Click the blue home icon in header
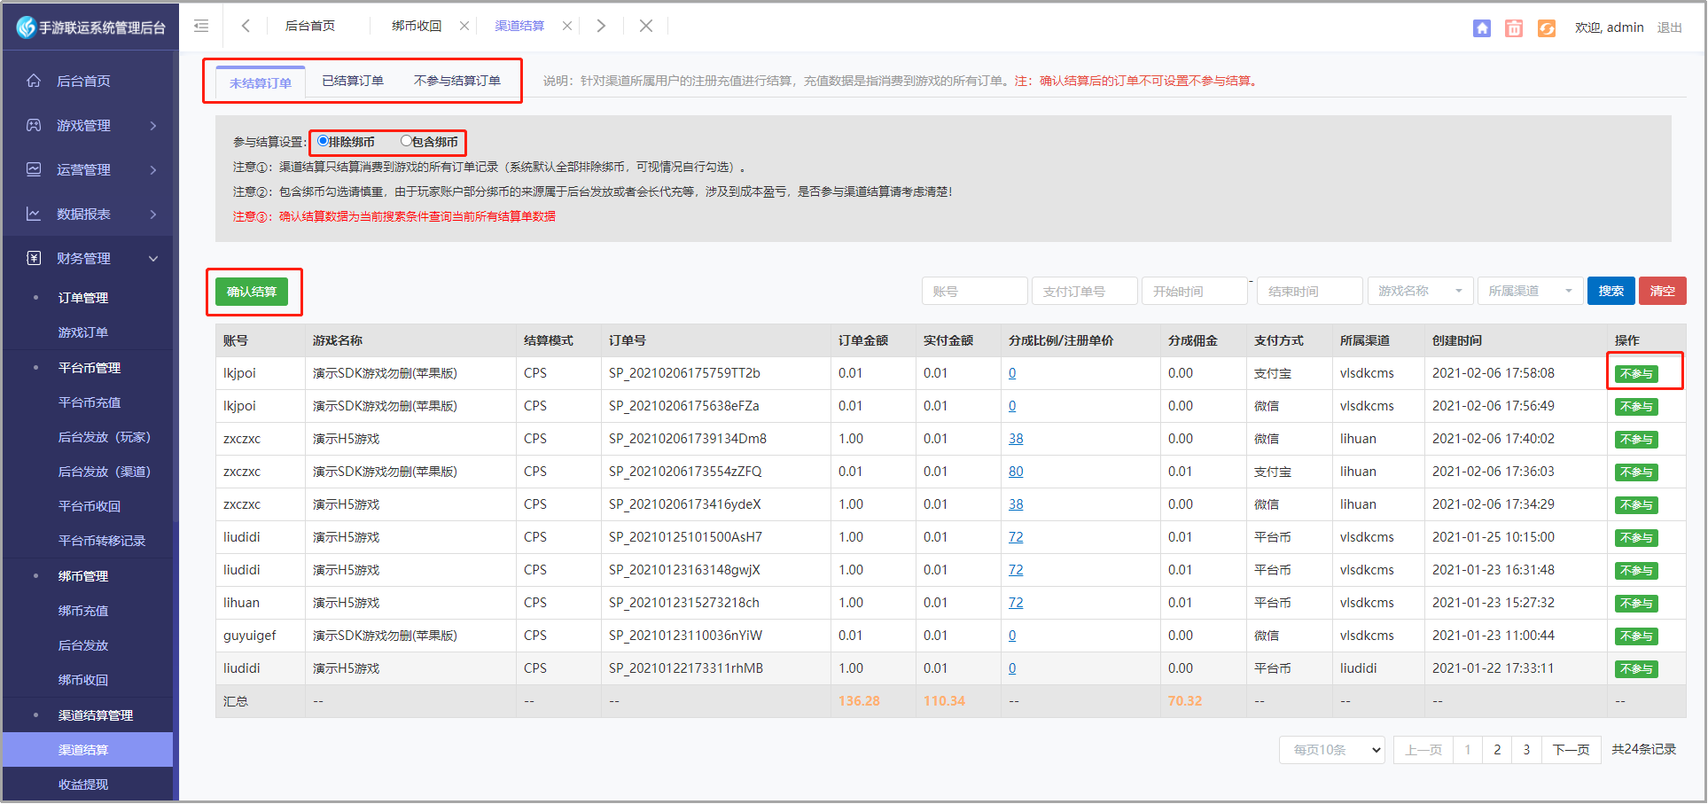Screen dimensions: 1708x804 pos(1482,28)
